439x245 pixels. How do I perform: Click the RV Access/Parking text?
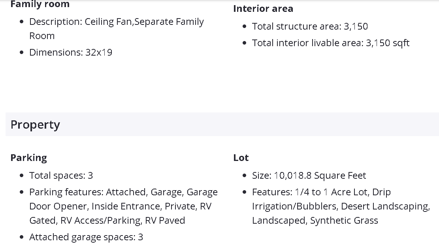point(101,221)
